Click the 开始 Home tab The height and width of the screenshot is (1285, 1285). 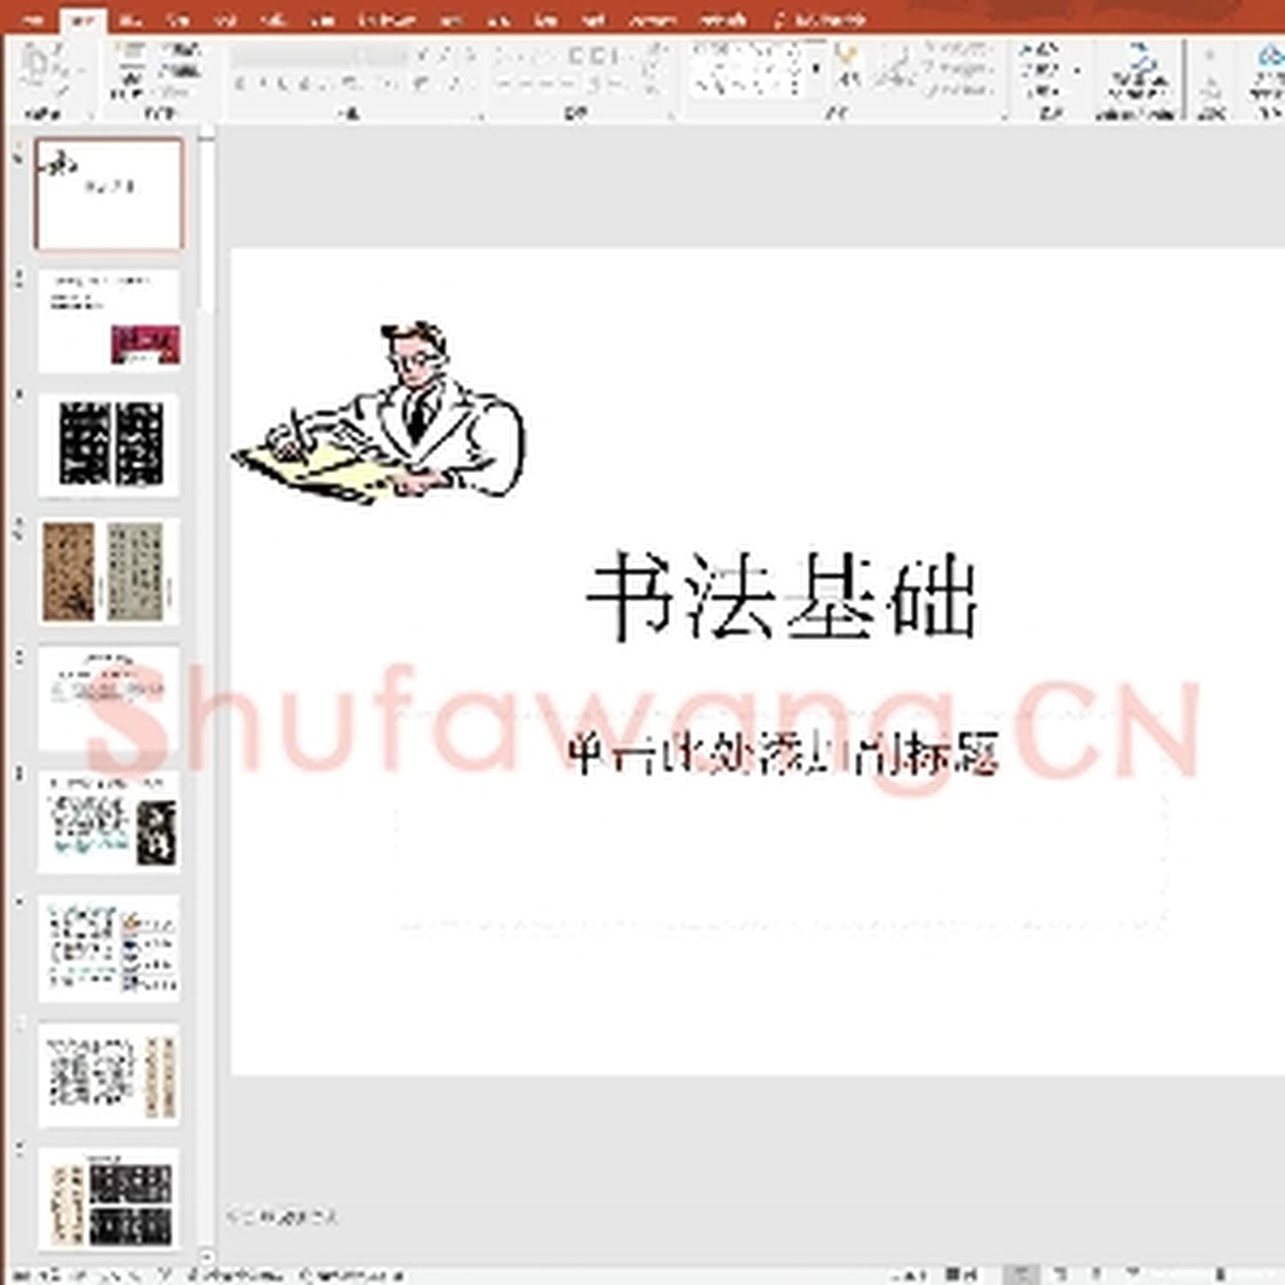(x=82, y=19)
